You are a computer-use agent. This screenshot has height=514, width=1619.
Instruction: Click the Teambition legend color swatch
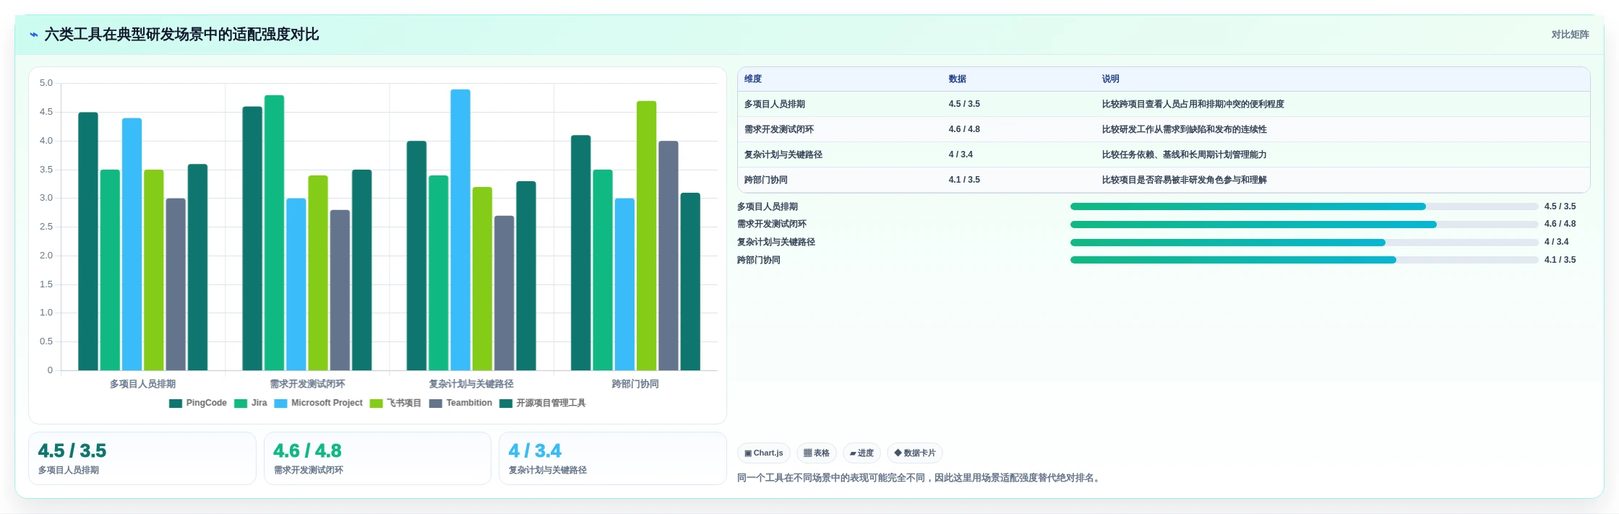435,404
